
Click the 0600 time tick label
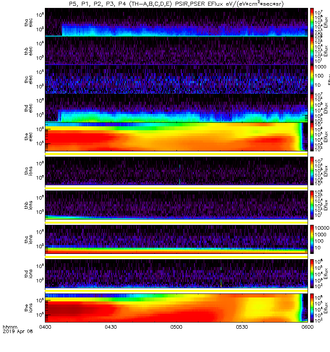307,327
